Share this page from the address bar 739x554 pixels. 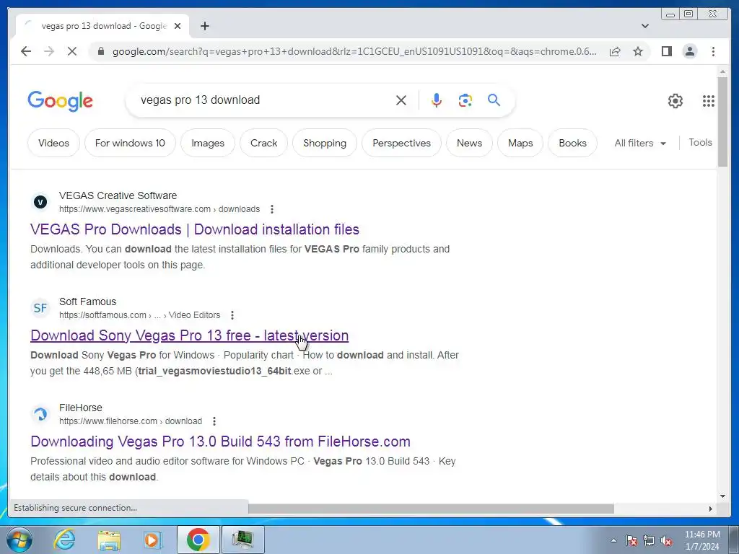pos(615,51)
